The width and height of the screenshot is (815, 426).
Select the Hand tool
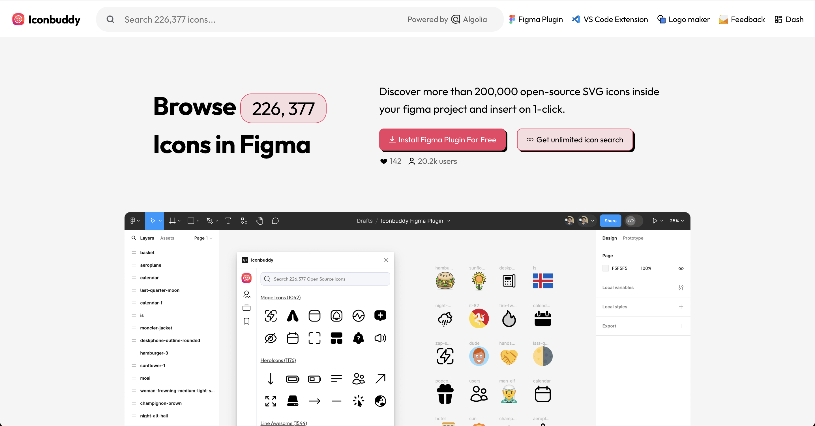coord(259,221)
